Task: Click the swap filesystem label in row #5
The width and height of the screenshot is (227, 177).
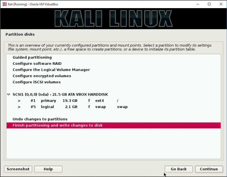Action: [100, 107]
